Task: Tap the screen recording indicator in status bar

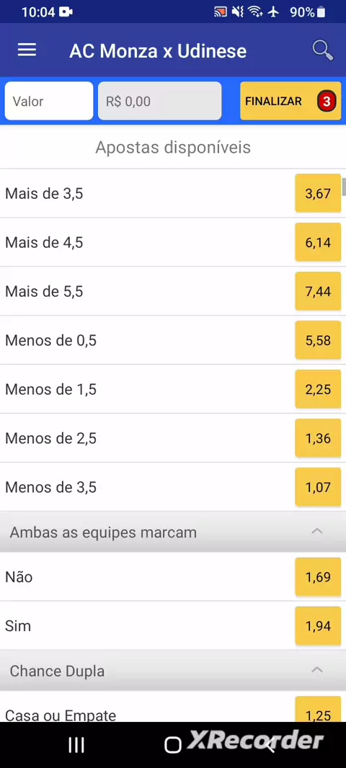Action: coord(66,12)
